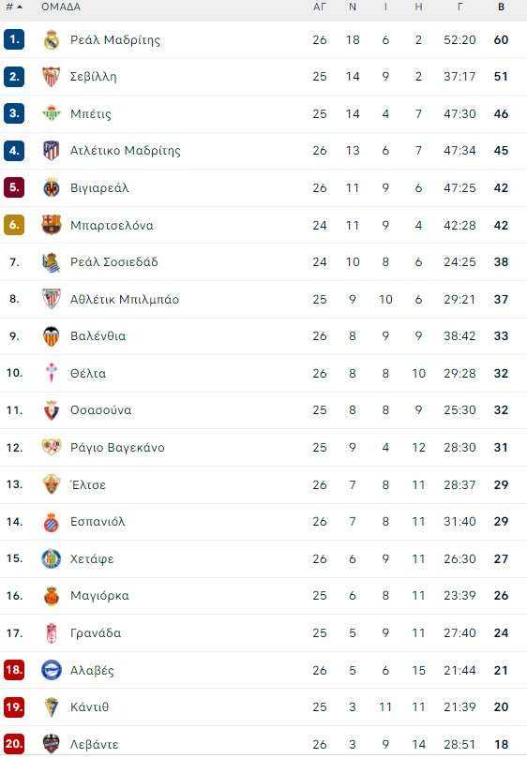527x758 pixels.
Task: Click the Valencia bat crest icon
Action: click(52, 336)
